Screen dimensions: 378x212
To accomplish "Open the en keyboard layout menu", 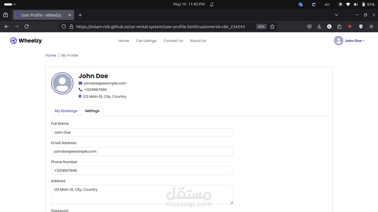I will pyautogui.click(x=327, y=4).
